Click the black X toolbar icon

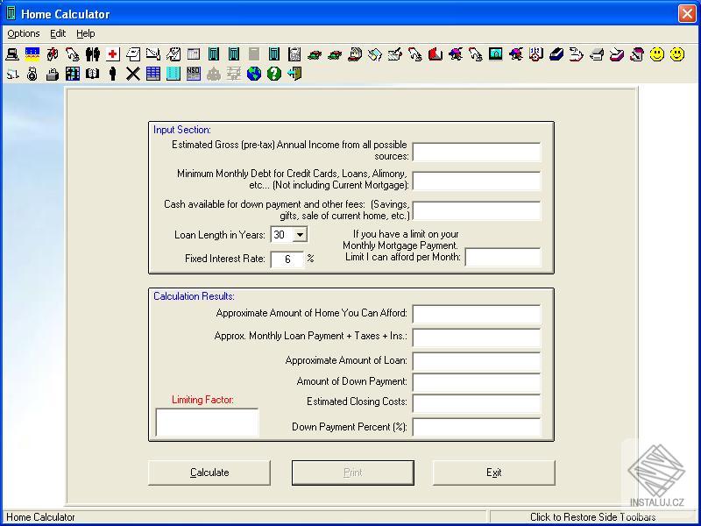(133, 75)
